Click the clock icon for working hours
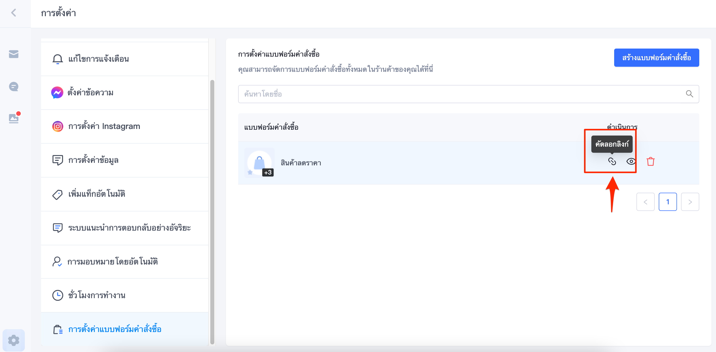 [58, 295]
